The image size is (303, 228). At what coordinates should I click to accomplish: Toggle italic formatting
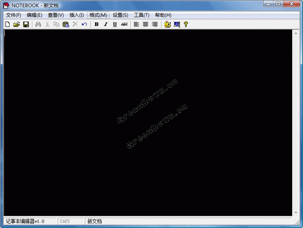click(105, 24)
